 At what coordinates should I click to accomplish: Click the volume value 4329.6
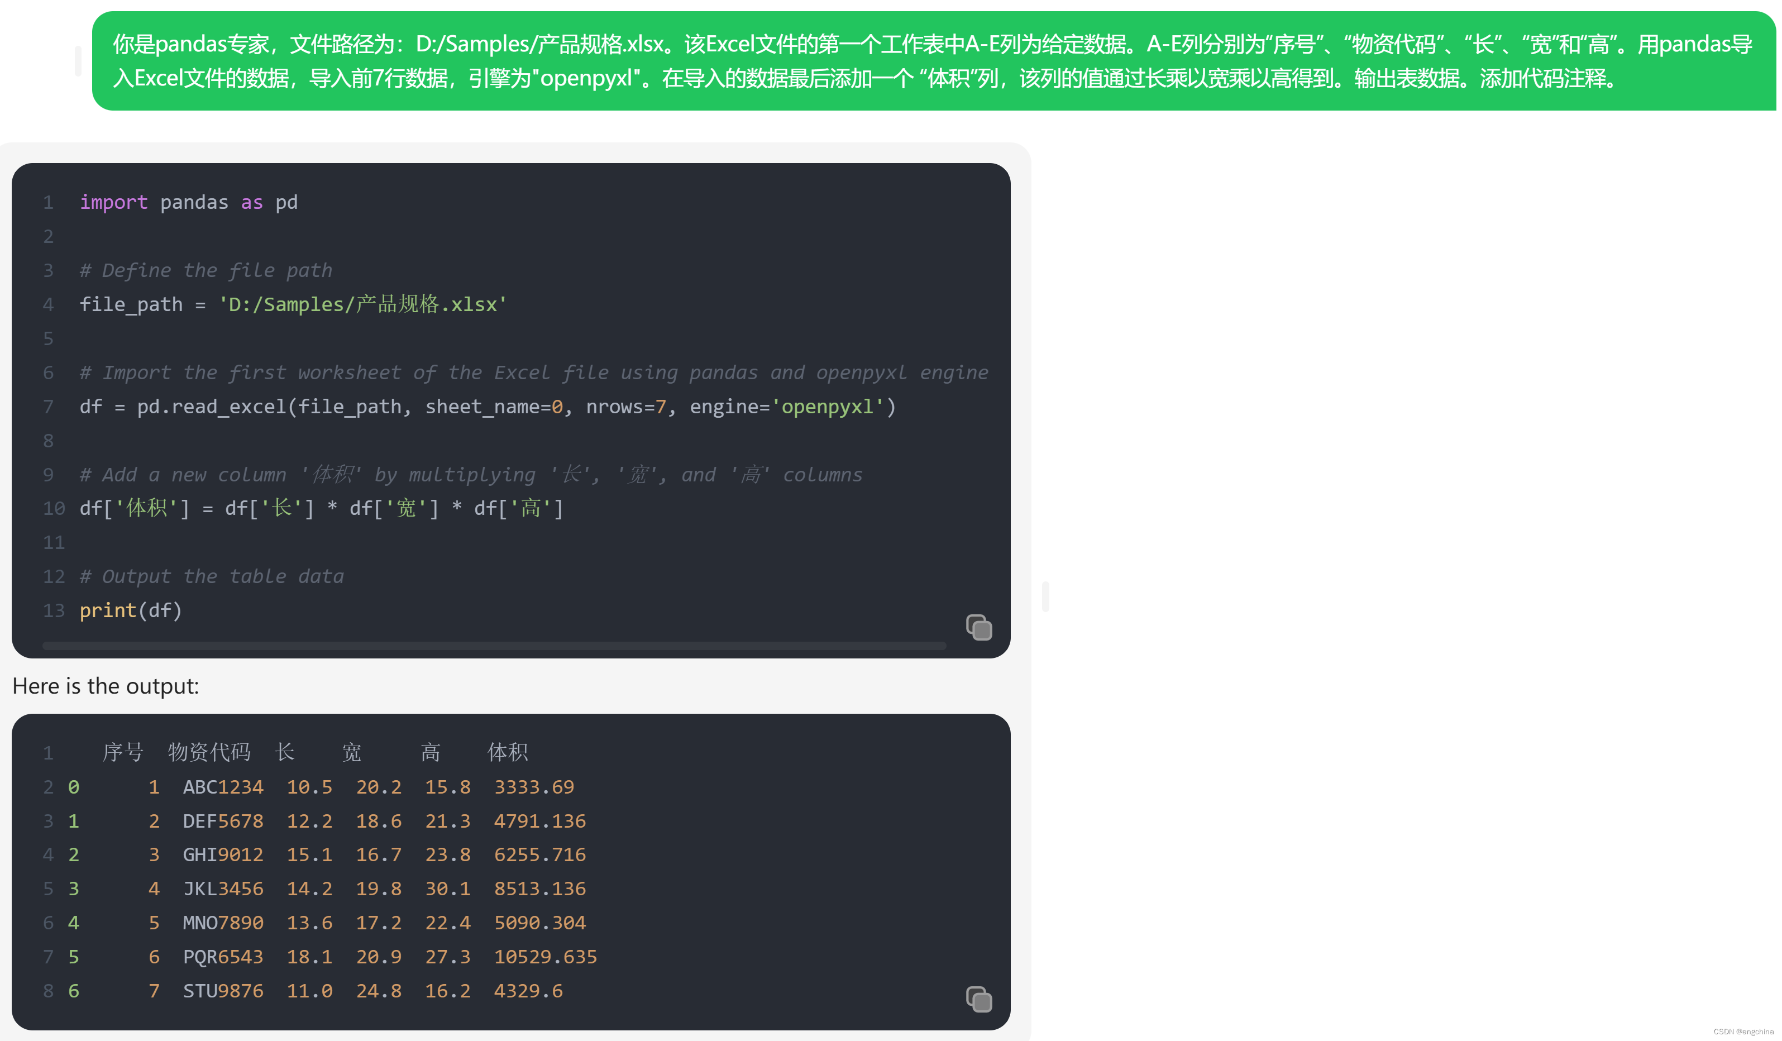[528, 991]
